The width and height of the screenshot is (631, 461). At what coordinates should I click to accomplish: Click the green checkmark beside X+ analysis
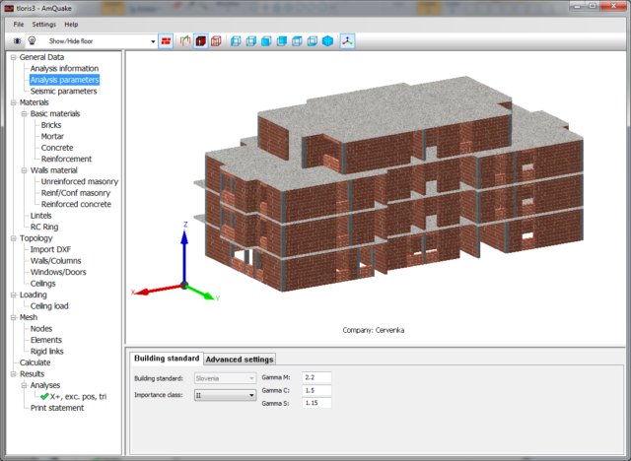[x=45, y=396]
